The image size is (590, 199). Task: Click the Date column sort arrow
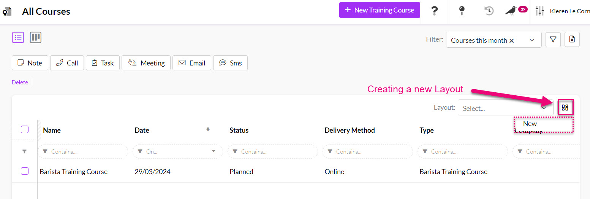click(208, 129)
